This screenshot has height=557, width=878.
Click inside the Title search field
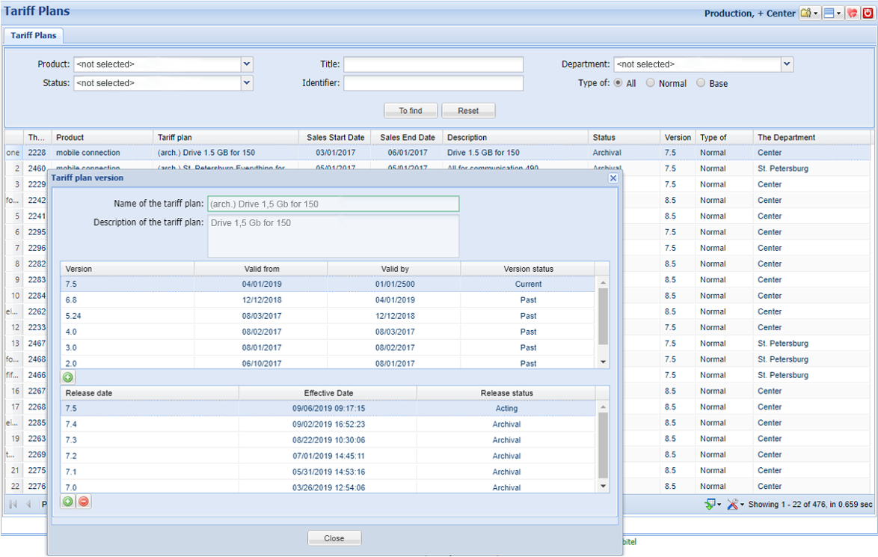pos(432,64)
